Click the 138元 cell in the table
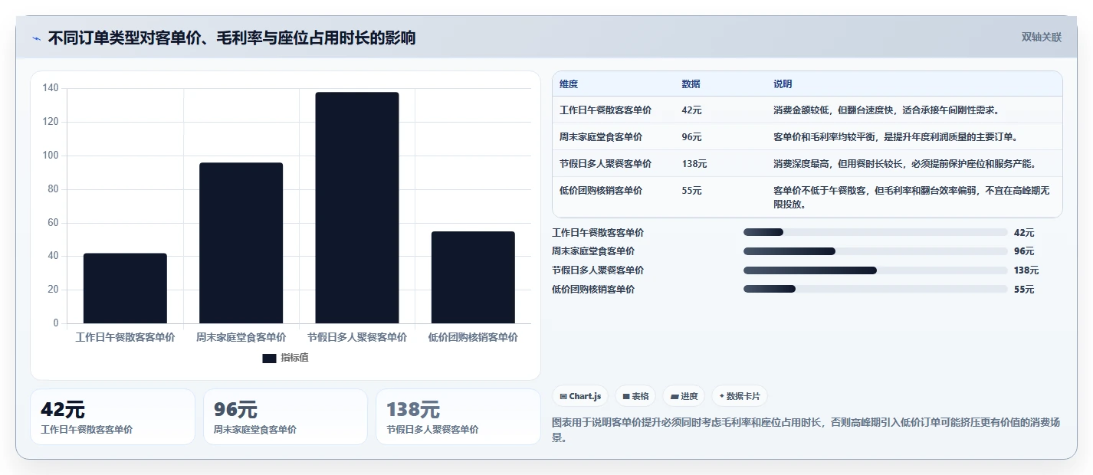1093x475 pixels. 694,164
